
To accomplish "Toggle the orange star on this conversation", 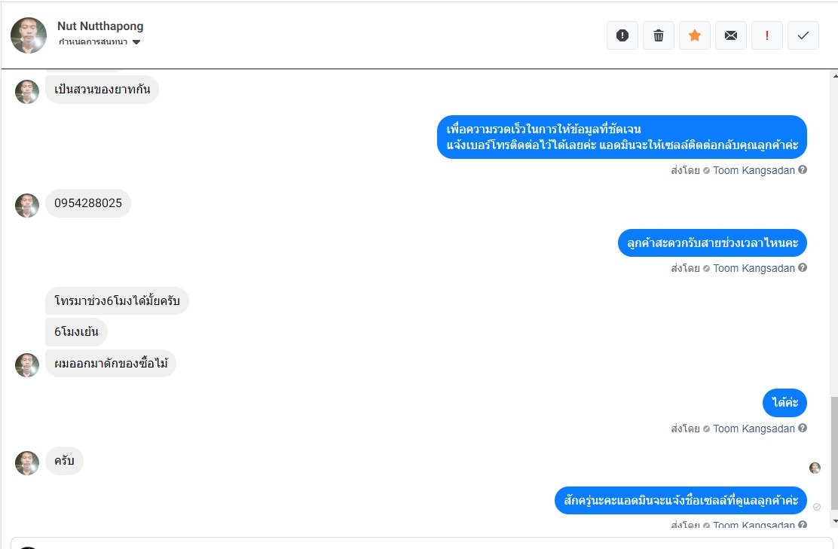I will (695, 35).
